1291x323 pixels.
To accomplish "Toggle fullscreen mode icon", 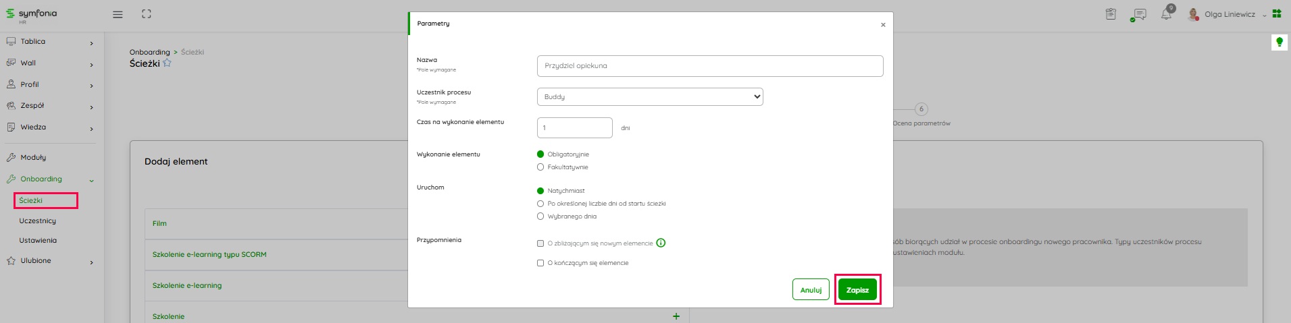I will (147, 14).
